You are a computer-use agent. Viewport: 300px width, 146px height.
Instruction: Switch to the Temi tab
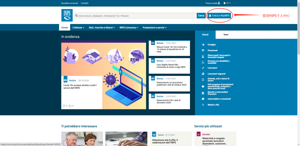pyautogui.click(x=226, y=35)
